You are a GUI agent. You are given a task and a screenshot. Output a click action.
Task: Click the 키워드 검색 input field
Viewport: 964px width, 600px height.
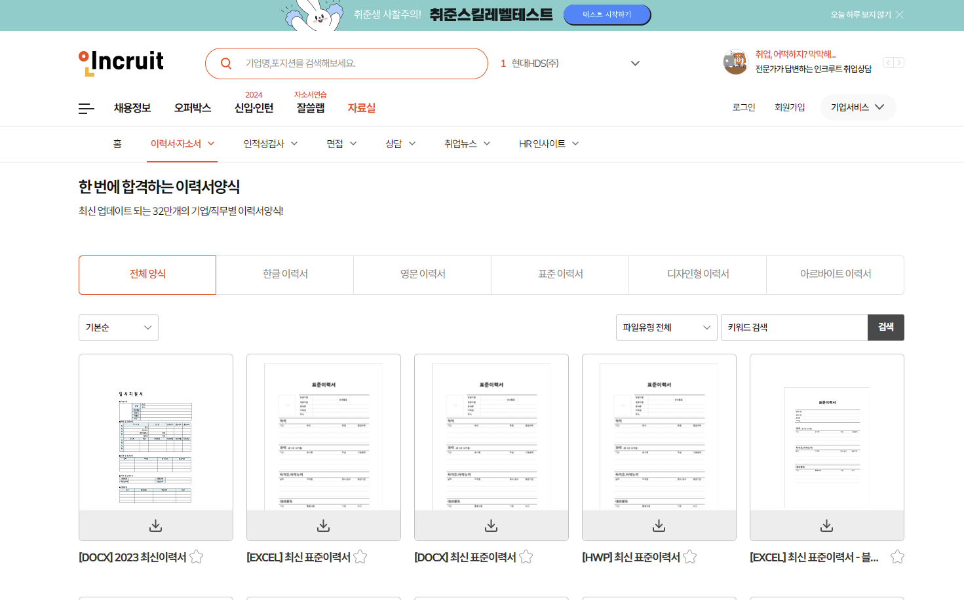click(x=794, y=328)
